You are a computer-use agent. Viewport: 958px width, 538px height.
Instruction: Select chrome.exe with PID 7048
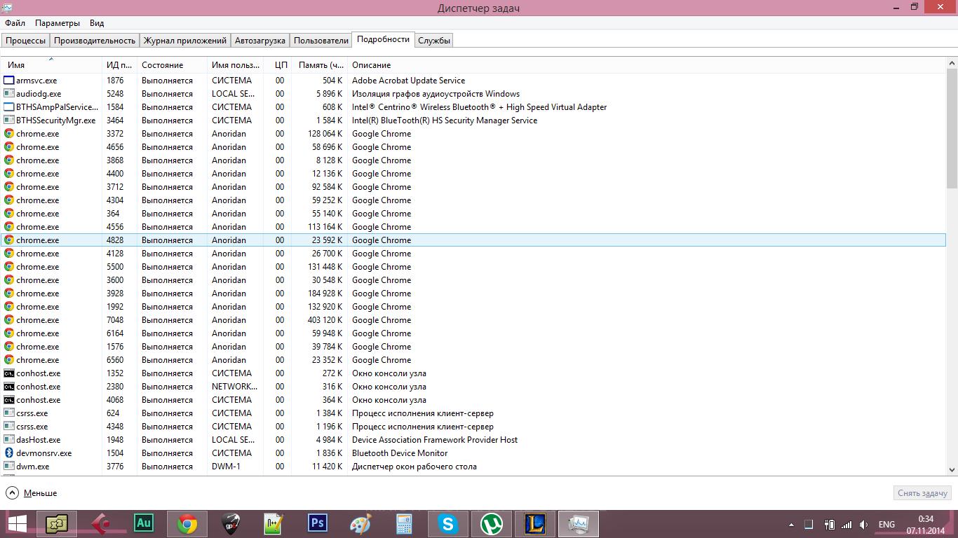473,320
